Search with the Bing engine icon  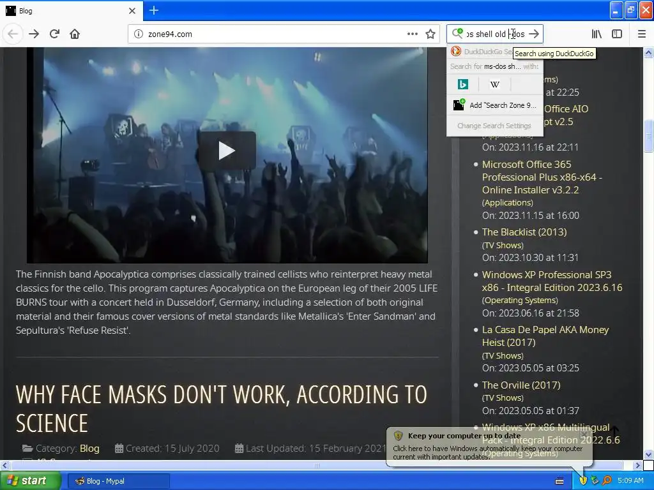(x=462, y=84)
